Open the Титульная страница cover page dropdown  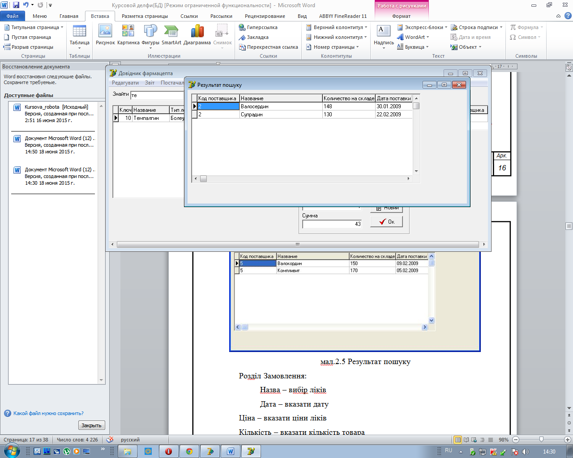pyautogui.click(x=34, y=27)
